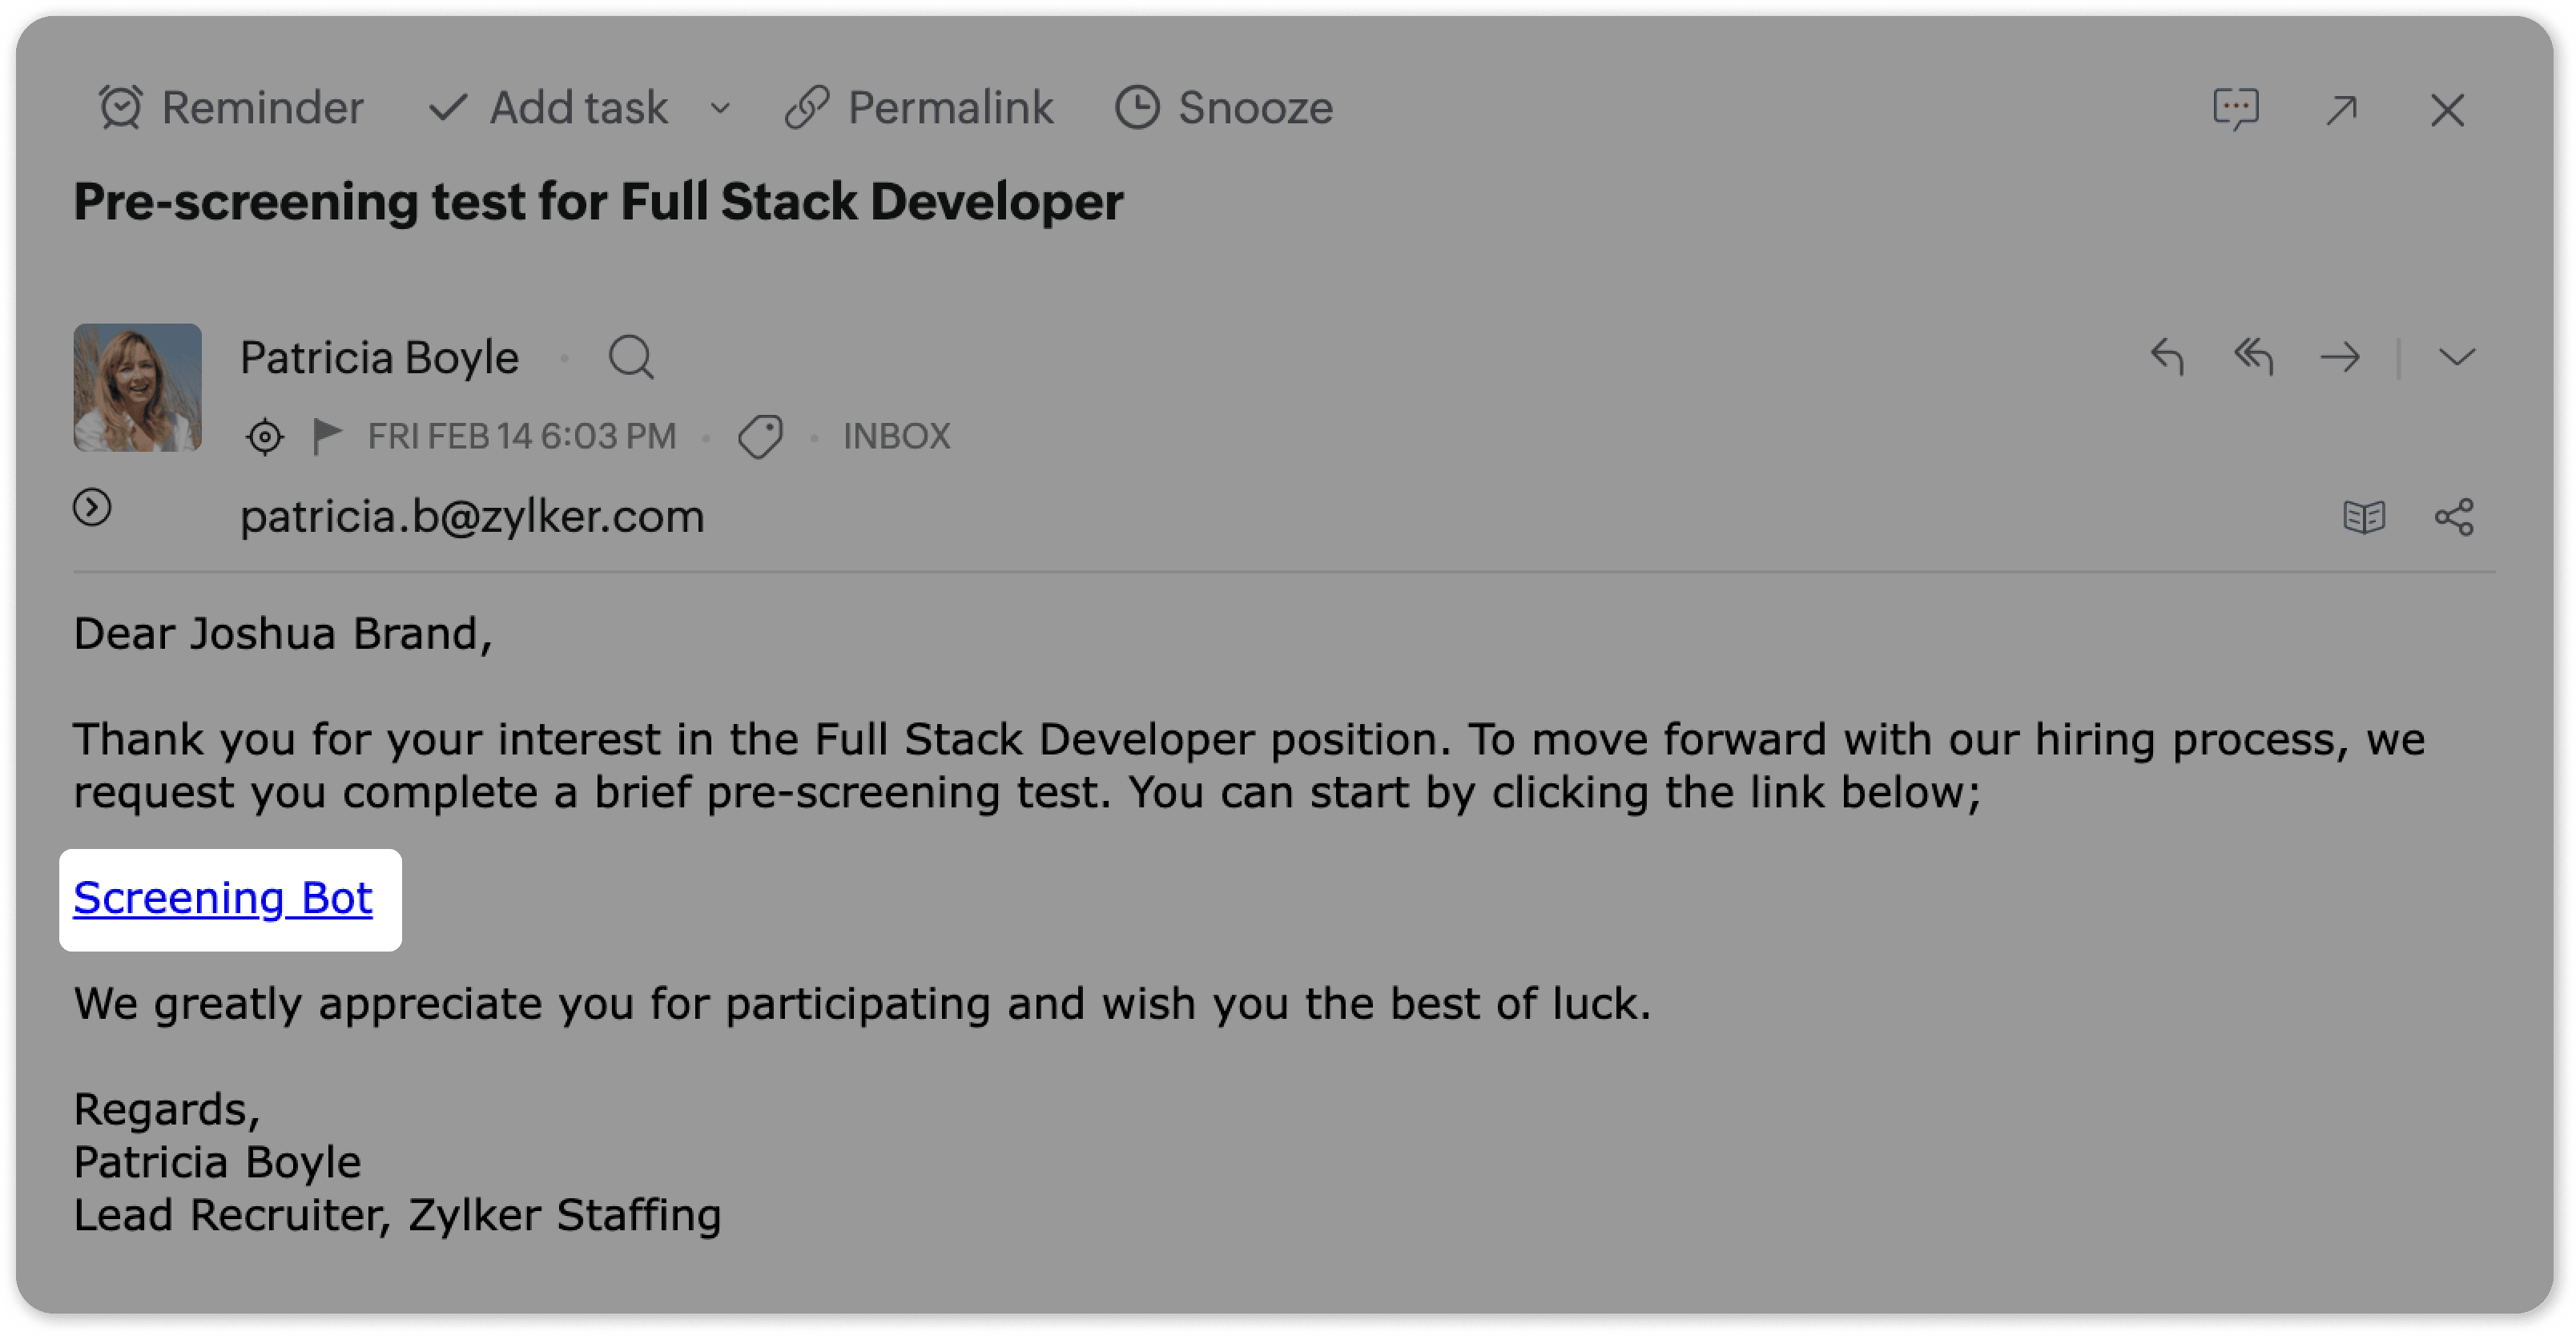Forward this email
The height and width of the screenshot is (1336, 2576).
coord(2340,357)
